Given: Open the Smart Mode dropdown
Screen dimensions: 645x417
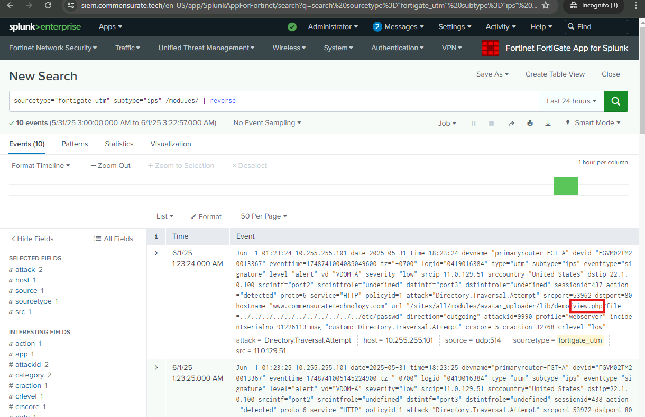Looking at the screenshot, I should pyautogui.click(x=593, y=123).
